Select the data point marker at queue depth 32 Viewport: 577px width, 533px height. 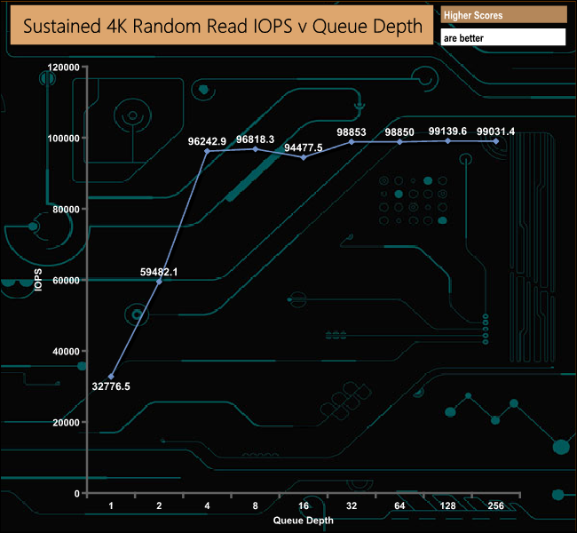pyautogui.click(x=352, y=142)
